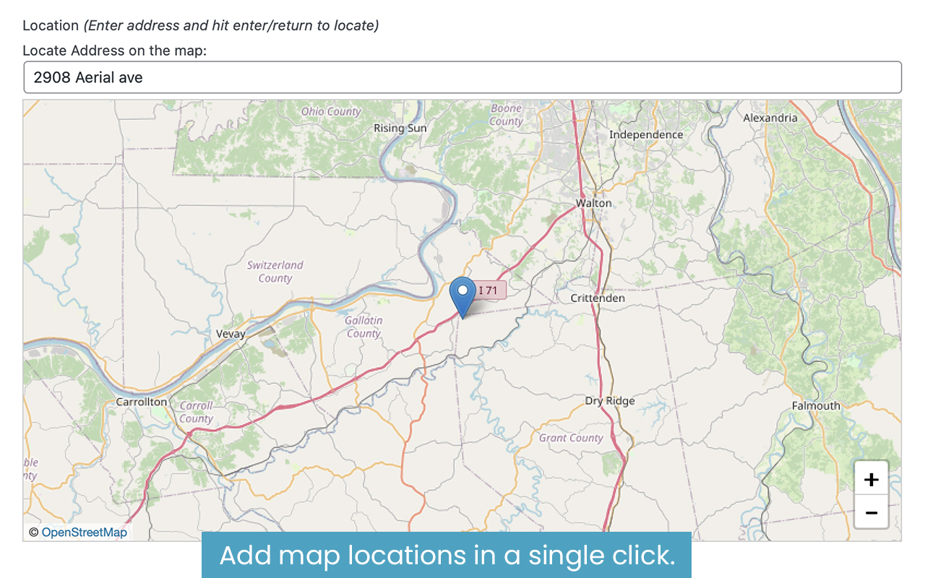Click the zoom out minus control on map
Screen dimensions: 925x578
(x=871, y=512)
